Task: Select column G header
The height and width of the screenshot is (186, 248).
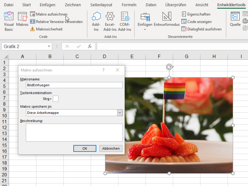Action: coord(187,57)
